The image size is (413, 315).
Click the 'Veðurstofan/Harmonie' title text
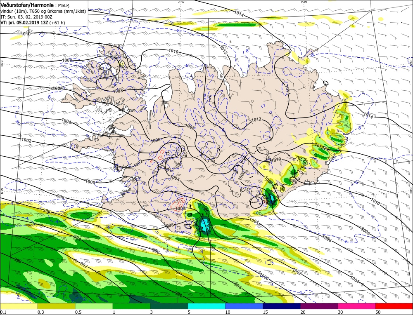[27, 5]
